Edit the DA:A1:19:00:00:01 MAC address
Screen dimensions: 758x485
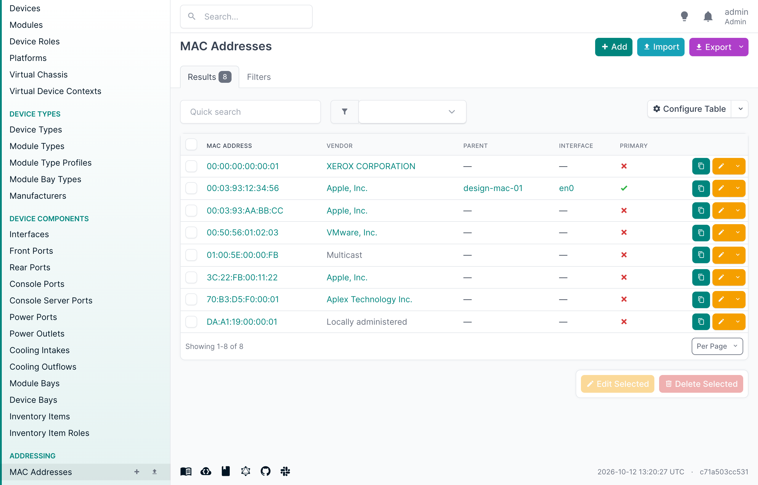click(x=721, y=321)
